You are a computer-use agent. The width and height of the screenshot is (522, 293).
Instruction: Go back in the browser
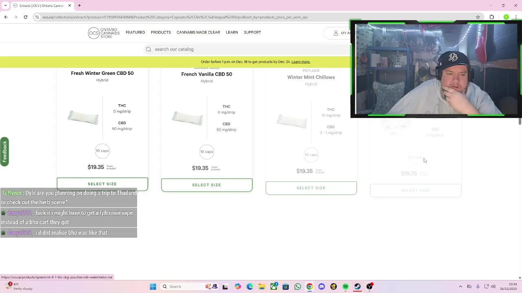coord(6,17)
